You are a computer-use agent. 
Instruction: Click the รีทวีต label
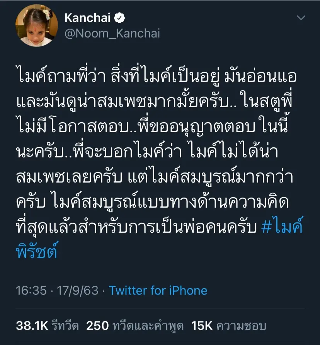66,326
